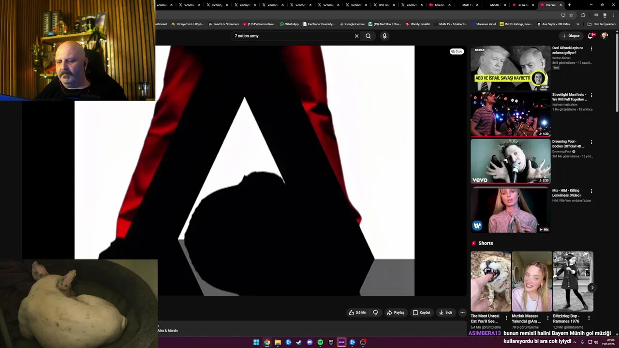This screenshot has height=348, width=619.
Task: Open the Windy: Sıcaklık bookmark
Action: (418, 24)
